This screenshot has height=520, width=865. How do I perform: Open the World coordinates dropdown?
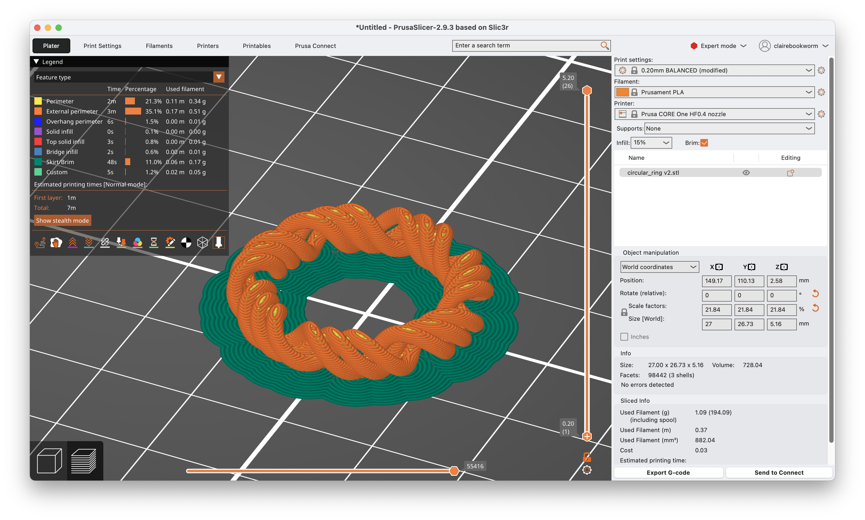pyautogui.click(x=659, y=267)
